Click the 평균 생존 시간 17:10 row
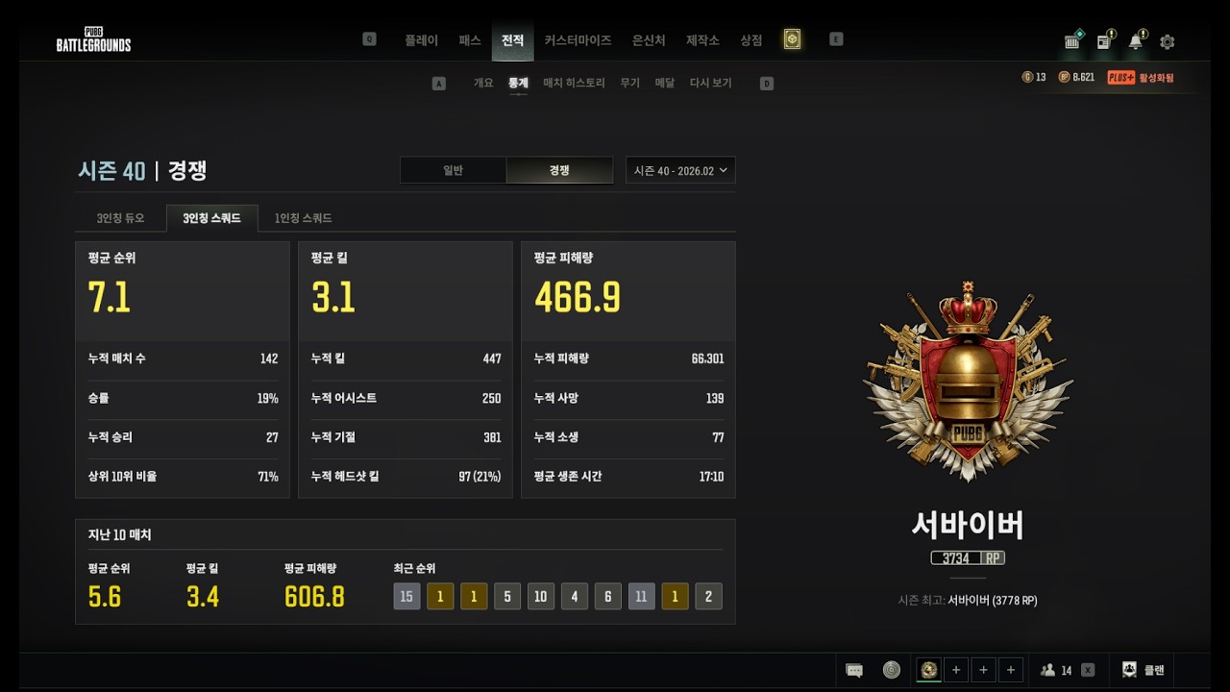This screenshot has width=1230, height=692. pyautogui.click(x=628, y=476)
